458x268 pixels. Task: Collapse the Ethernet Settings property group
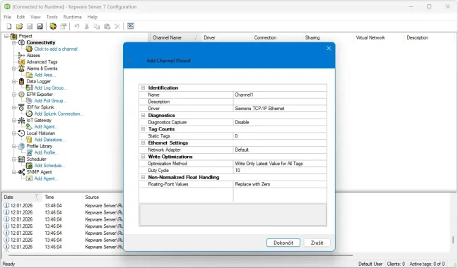[143, 142]
